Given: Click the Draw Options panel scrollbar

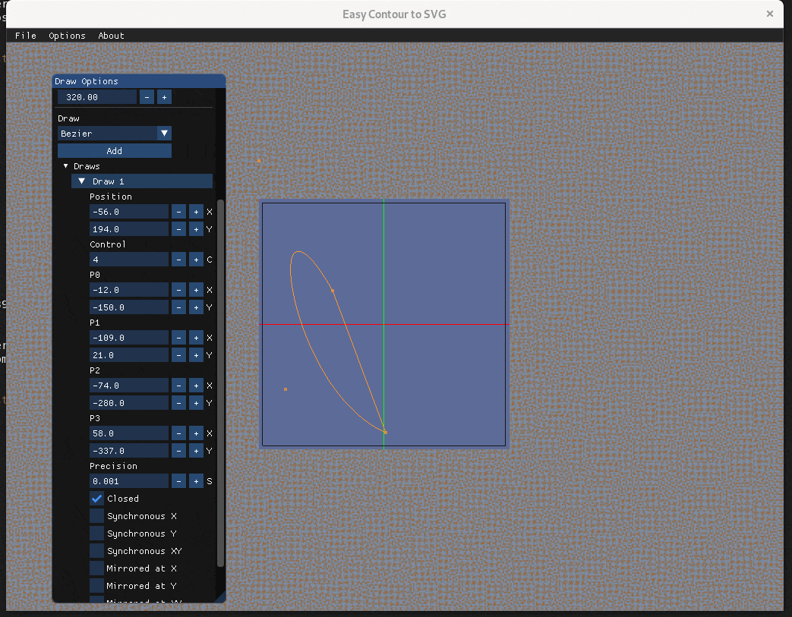Looking at the screenshot, I should tap(220, 384).
